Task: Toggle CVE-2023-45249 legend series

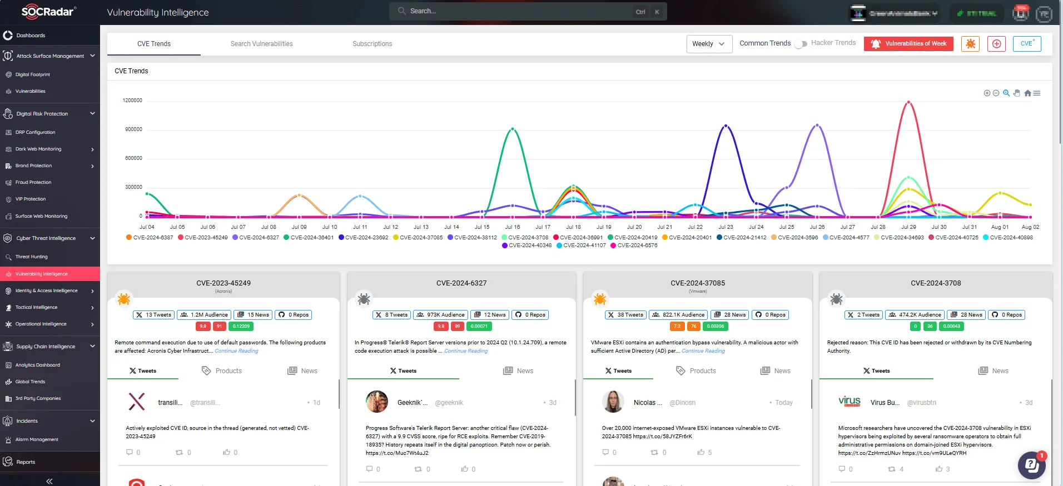Action: [202, 237]
